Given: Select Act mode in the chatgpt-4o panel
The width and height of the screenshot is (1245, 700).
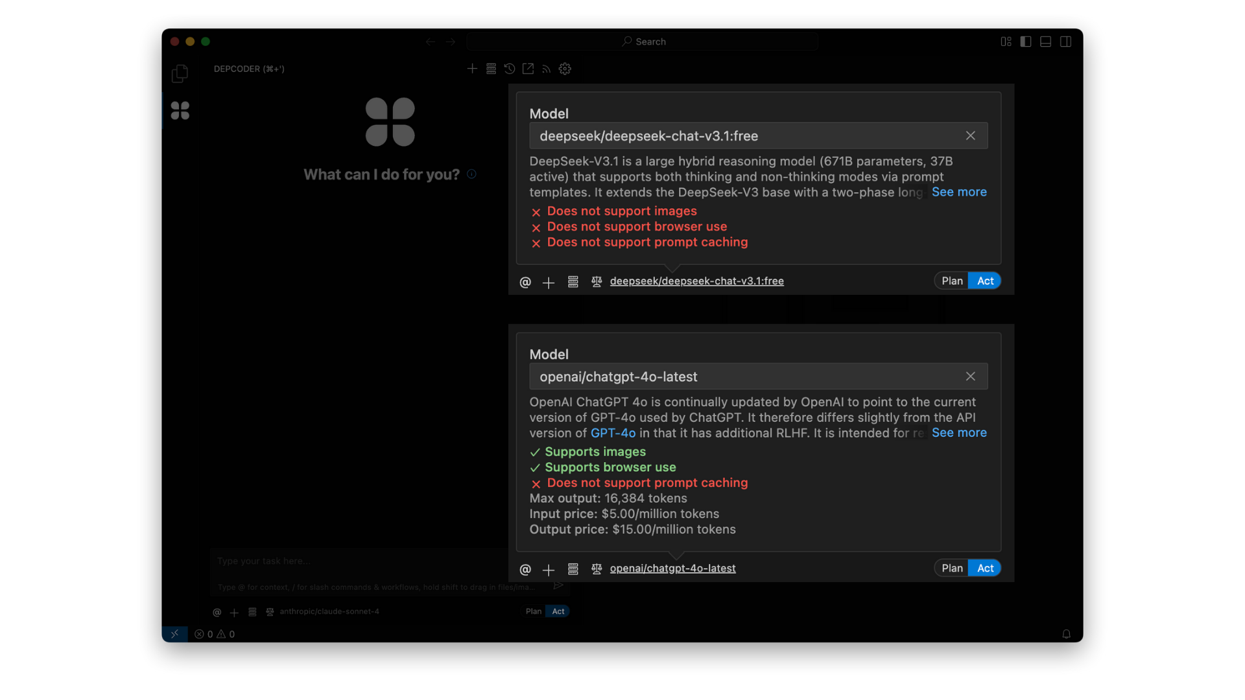Looking at the screenshot, I should 985,568.
